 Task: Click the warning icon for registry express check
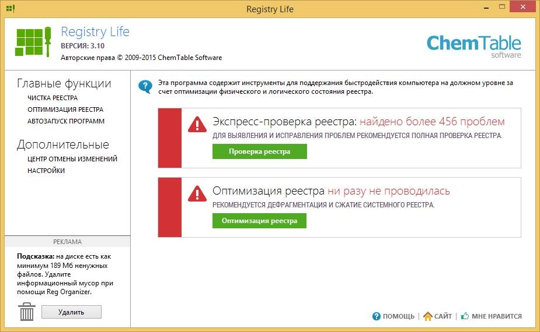point(197,125)
